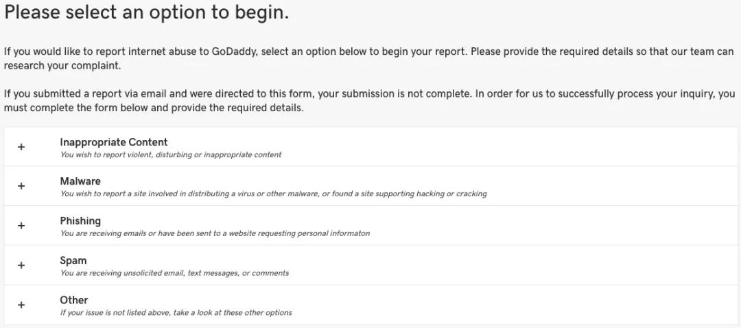Click the plus icon next to Malware
Viewport: 741px width, 328px height.
pos(21,186)
